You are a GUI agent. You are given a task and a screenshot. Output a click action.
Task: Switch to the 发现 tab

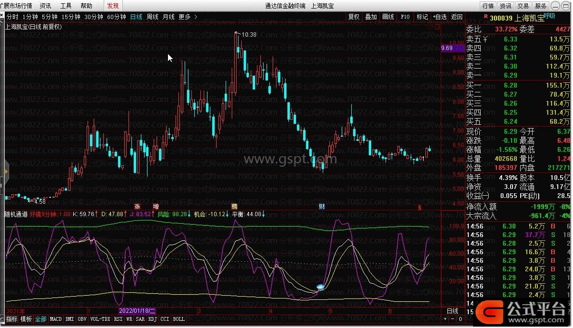(x=113, y=6)
